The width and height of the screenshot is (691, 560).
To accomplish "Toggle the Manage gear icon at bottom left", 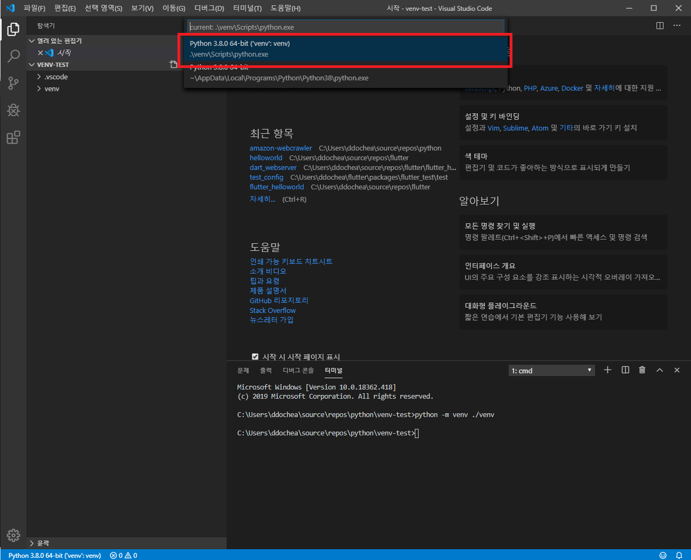I will [13, 536].
